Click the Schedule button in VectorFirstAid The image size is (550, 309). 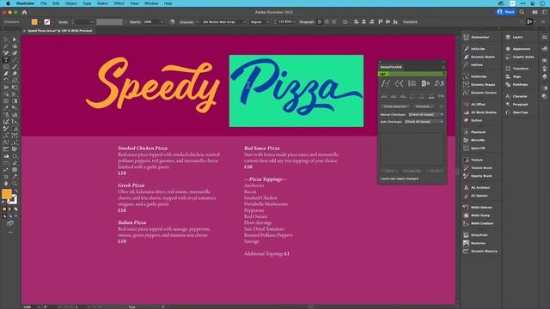click(423, 106)
